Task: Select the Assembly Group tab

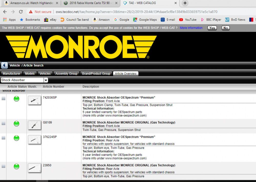Action: pos(66,74)
